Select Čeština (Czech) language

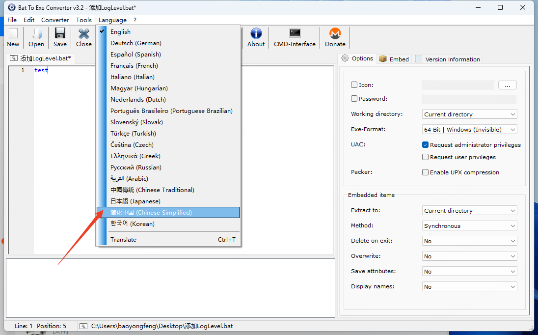(168, 145)
